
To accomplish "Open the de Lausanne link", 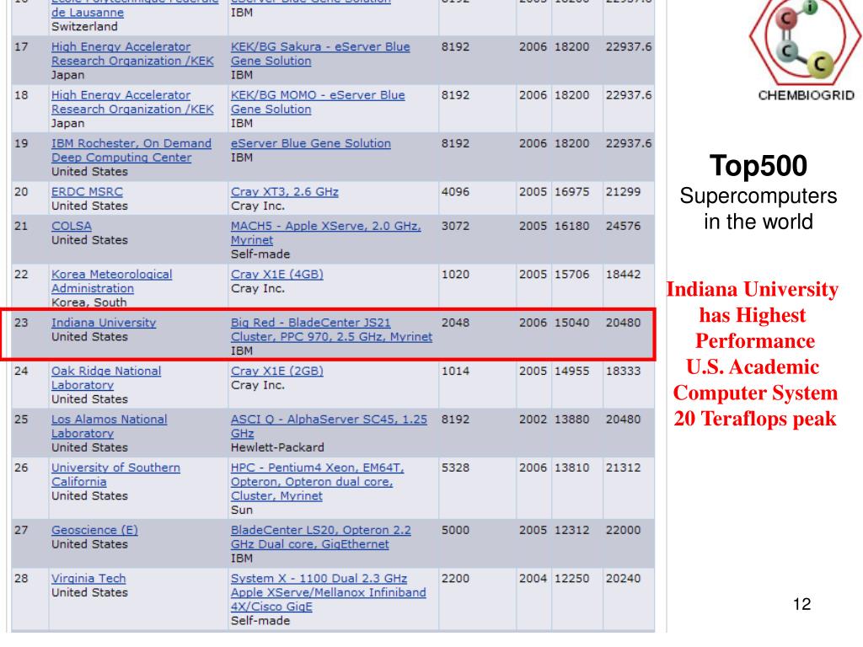I will (88, 13).
